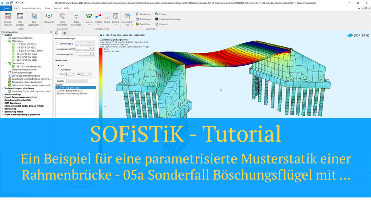
Task: Click the Datei button
Action: tap(6, 8)
